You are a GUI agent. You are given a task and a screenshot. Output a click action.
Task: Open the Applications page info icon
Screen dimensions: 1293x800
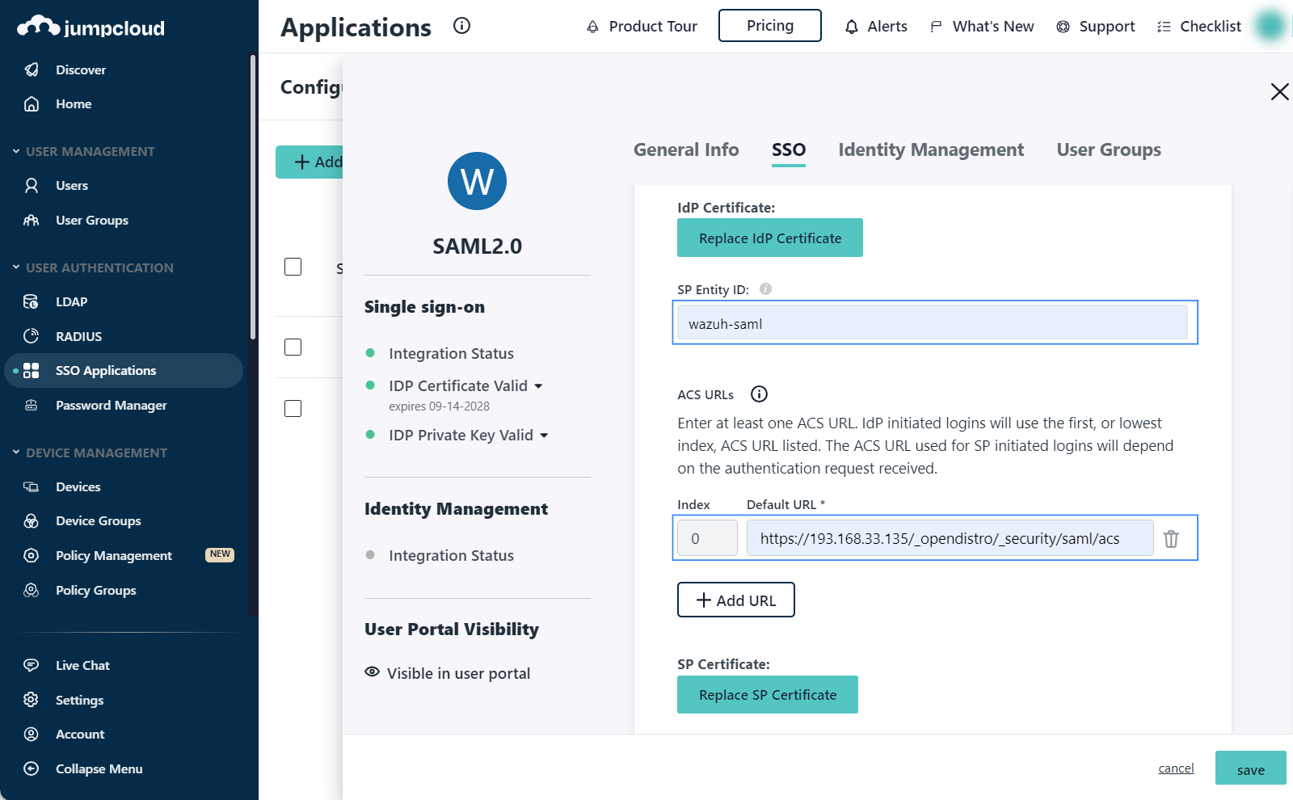coord(461,26)
